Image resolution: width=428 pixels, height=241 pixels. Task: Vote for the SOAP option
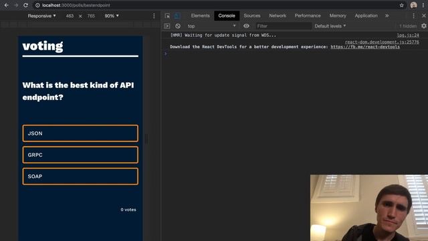(x=80, y=176)
